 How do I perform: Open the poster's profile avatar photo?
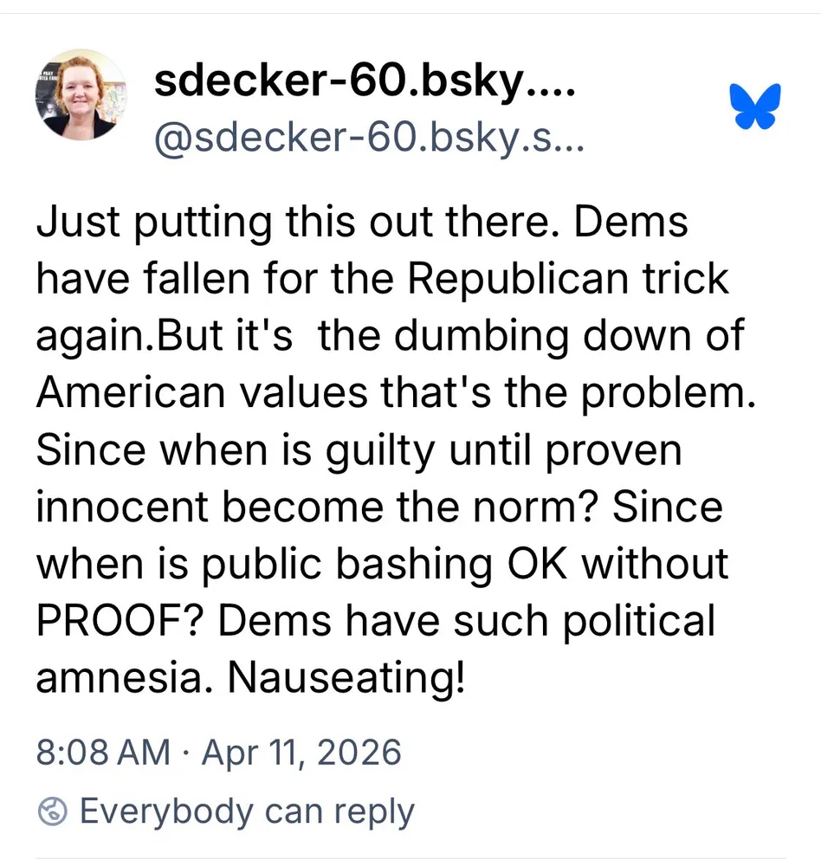tap(80, 95)
